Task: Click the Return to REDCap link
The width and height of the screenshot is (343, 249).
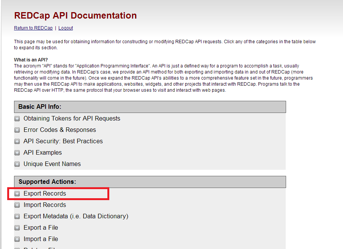Action: coord(33,28)
